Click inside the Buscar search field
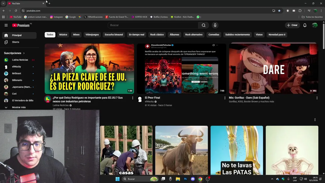This screenshot has width=325, height=183. [x=153, y=25]
